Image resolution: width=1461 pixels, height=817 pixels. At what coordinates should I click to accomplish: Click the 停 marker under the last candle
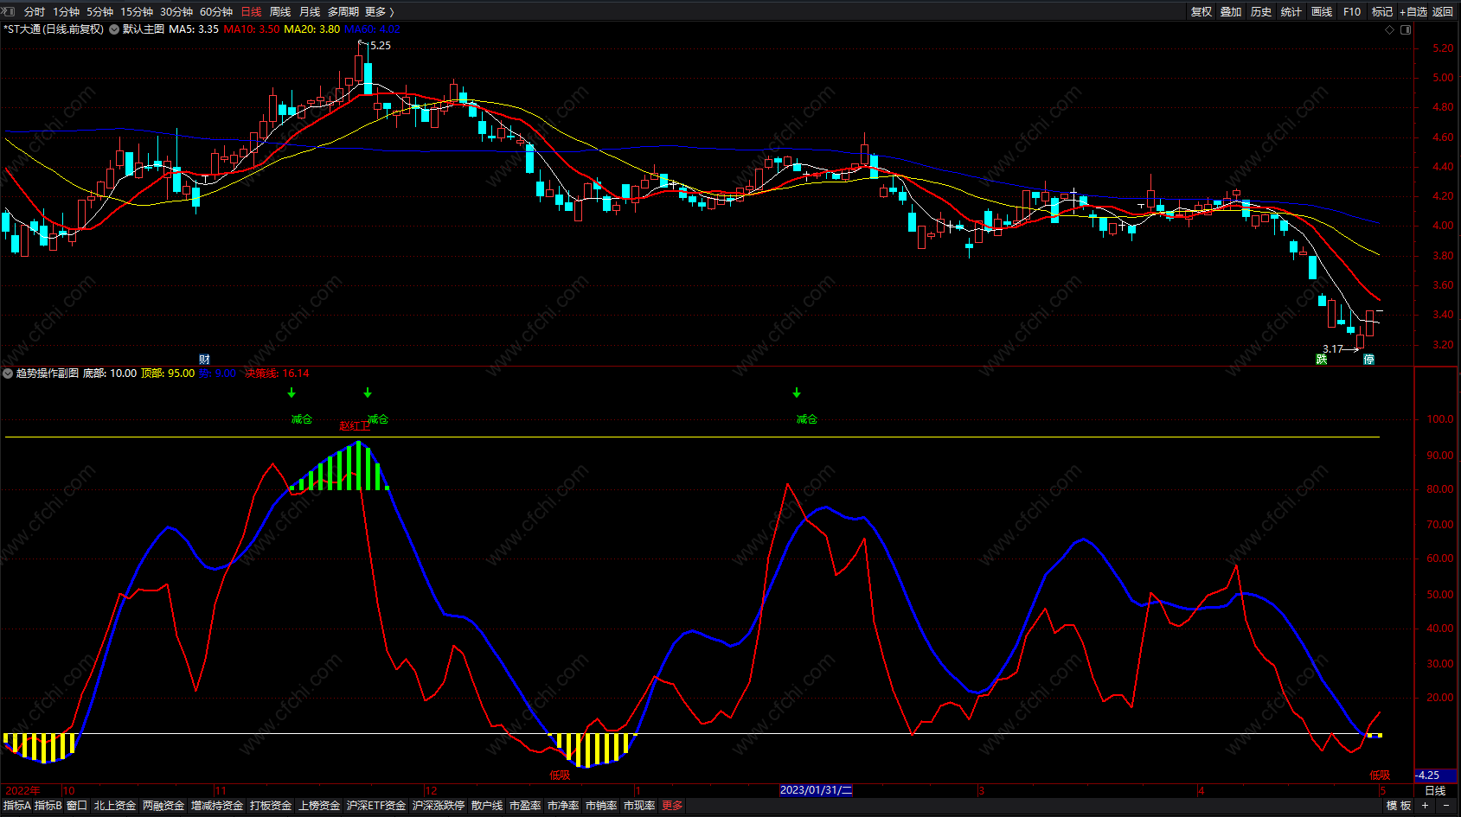click(1368, 360)
